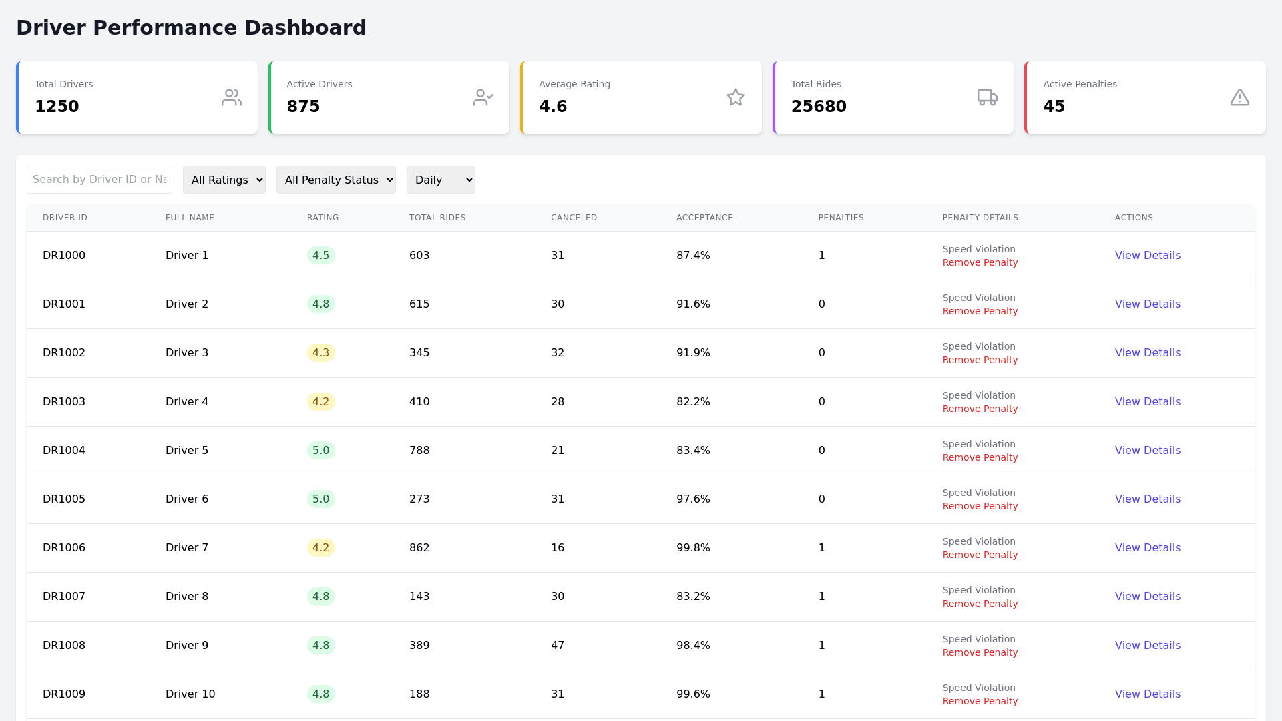1282x721 pixels.
Task: Open the Daily time period dropdown
Action: [x=441, y=180]
